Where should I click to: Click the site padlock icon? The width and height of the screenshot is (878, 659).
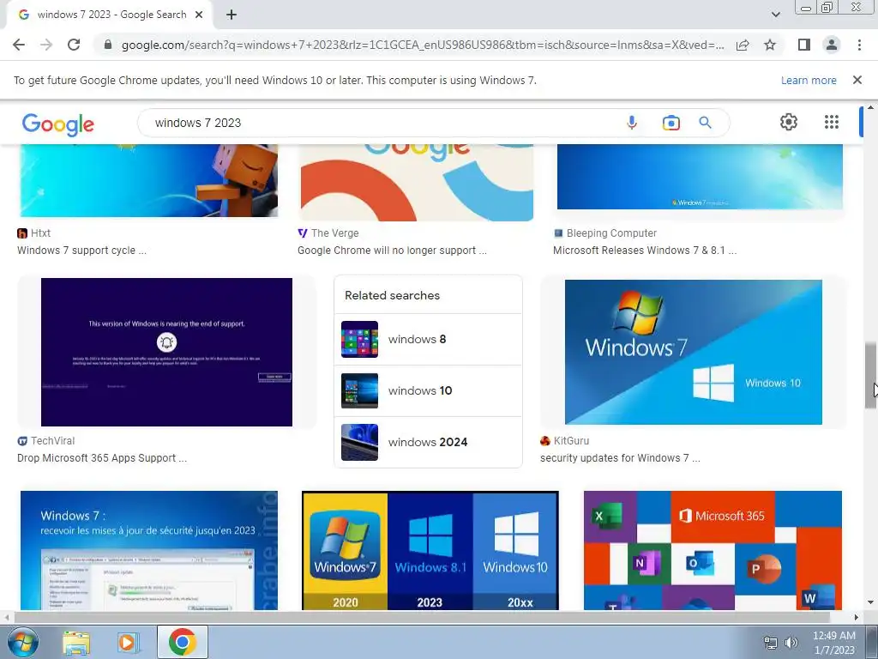coord(108,45)
